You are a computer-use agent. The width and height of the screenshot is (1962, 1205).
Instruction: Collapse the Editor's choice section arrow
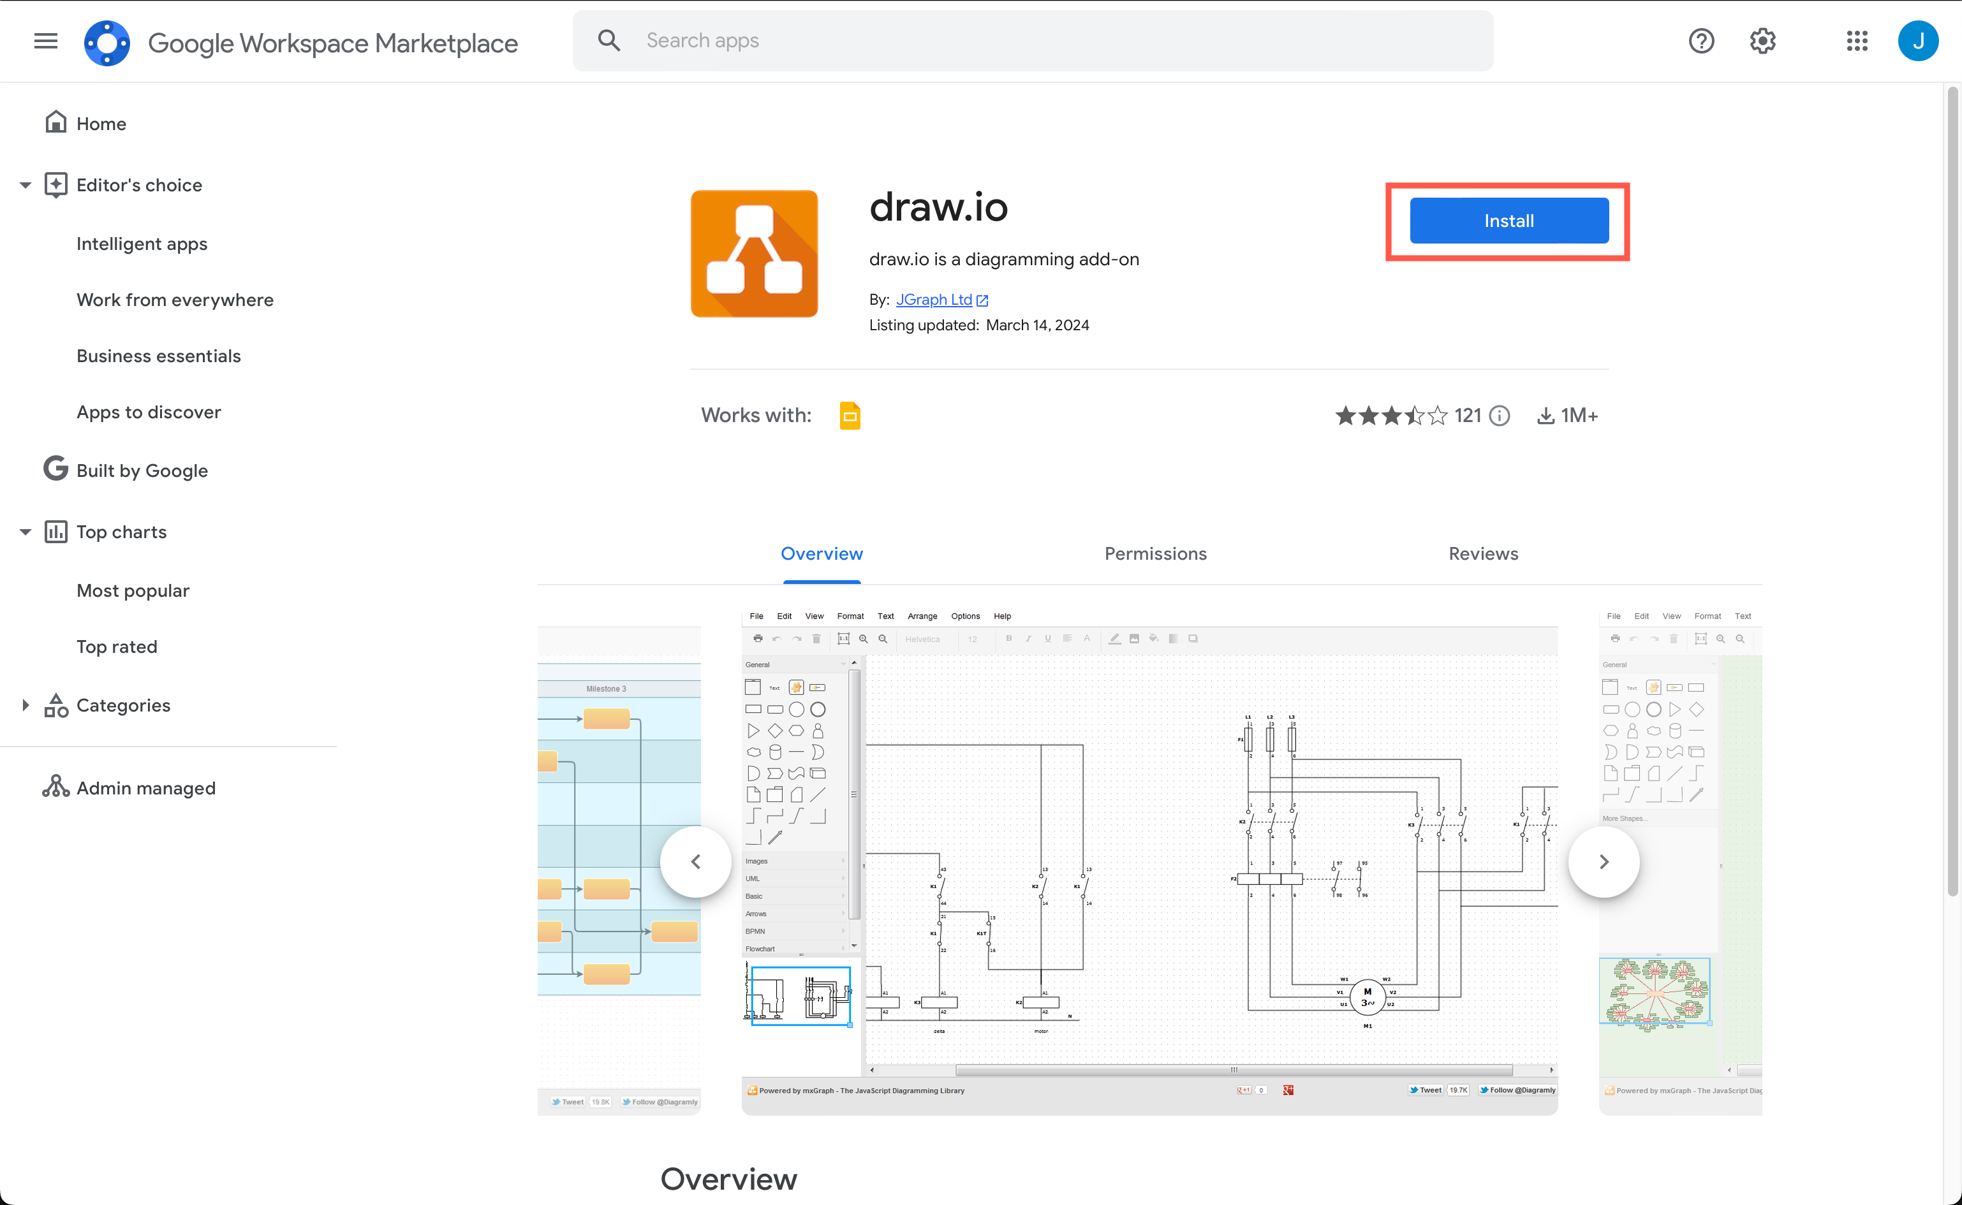(x=26, y=185)
